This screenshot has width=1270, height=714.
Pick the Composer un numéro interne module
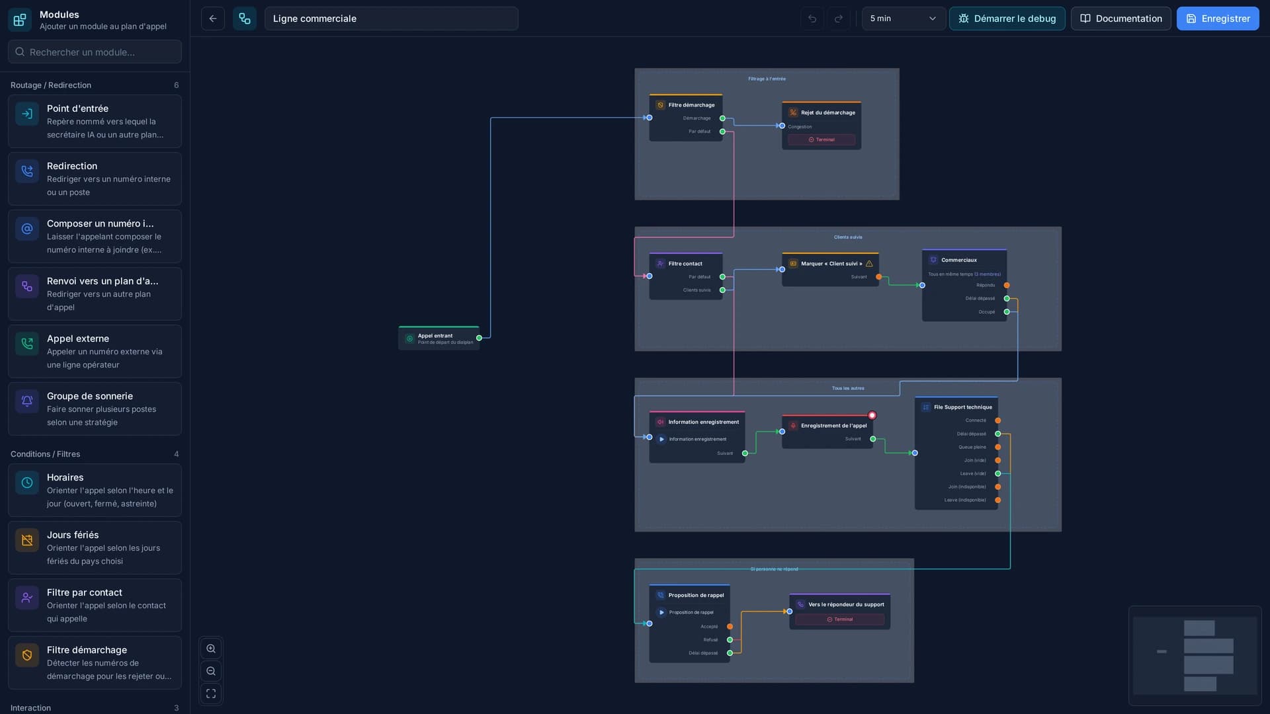point(95,237)
